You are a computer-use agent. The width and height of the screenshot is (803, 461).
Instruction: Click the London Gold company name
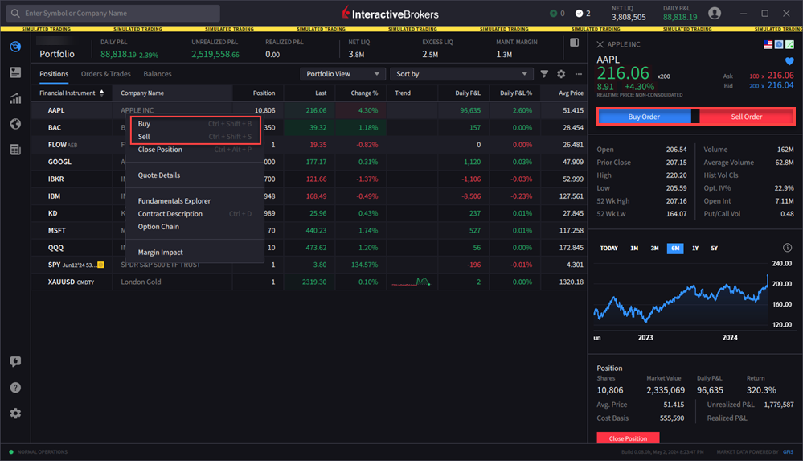(141, 282)
